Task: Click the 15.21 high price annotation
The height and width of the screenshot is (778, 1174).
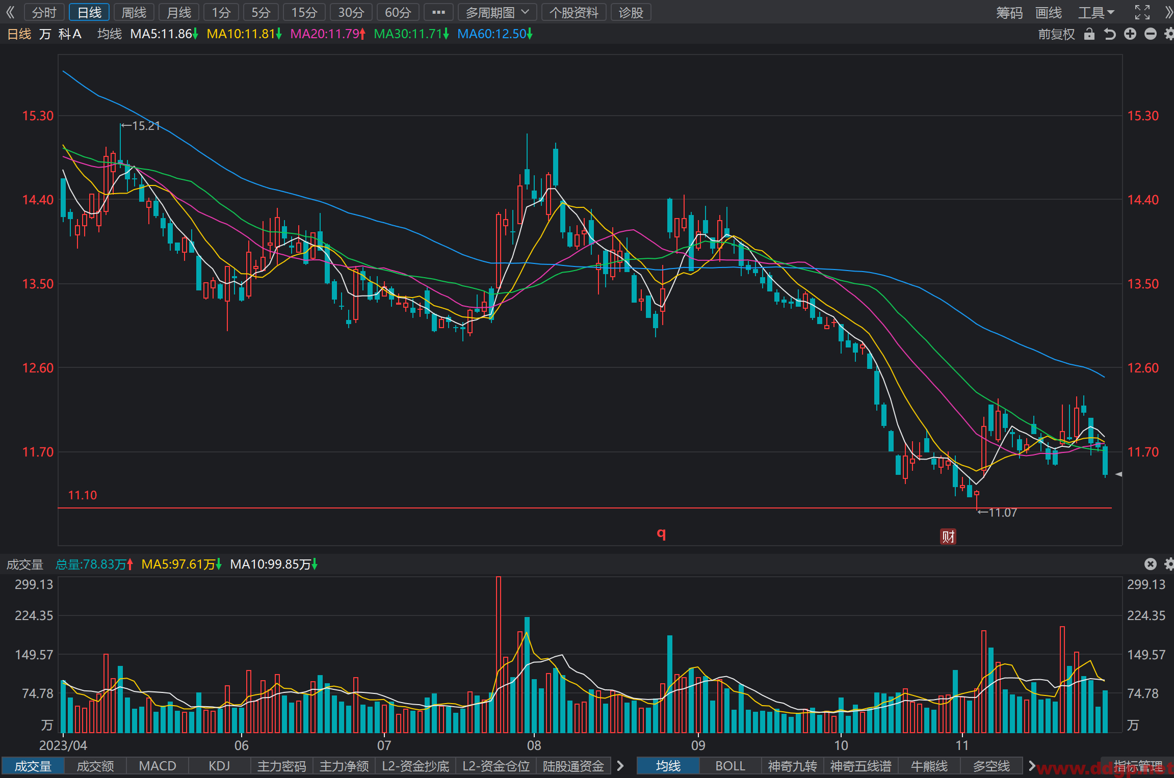Action: point(141,125)
